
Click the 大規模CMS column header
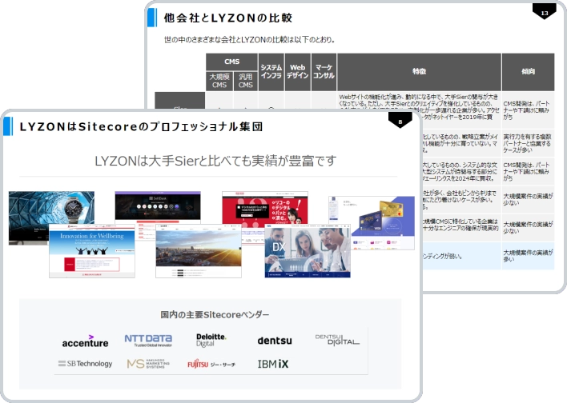(x=219, y=81)
